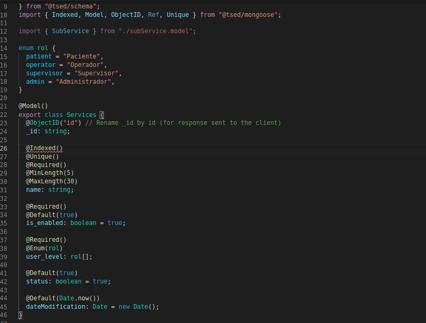Click the opening brace of Services class

coord(102,115)
